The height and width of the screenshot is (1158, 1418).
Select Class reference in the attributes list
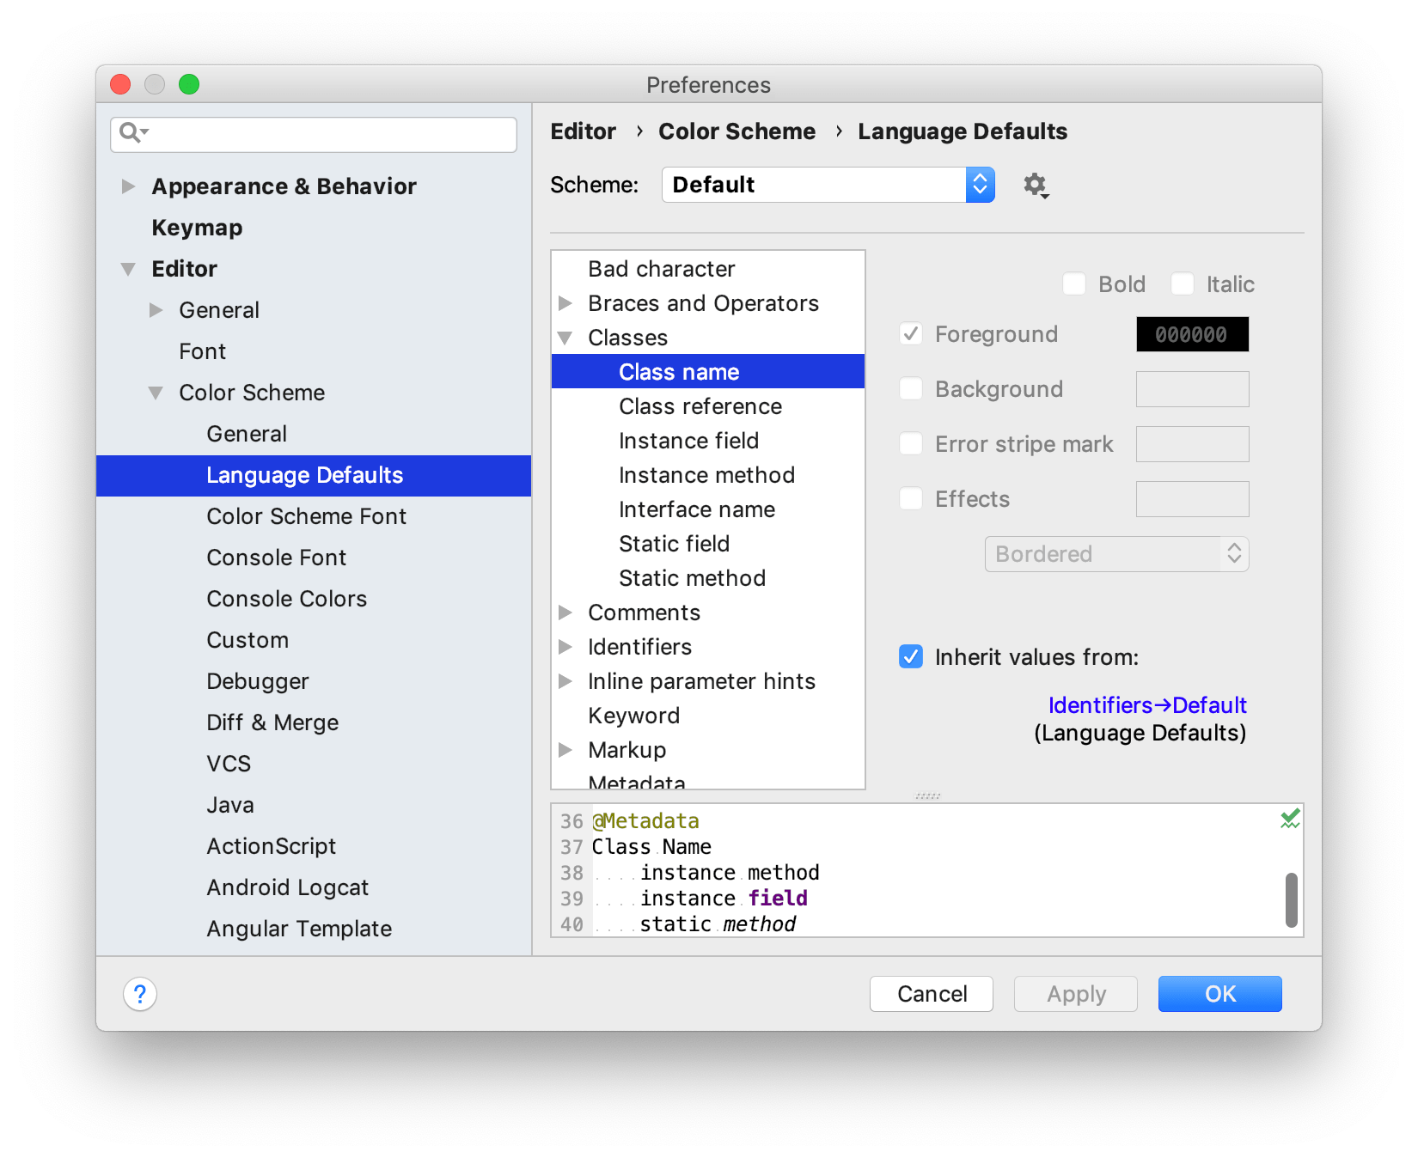click(x=700, y=405)
